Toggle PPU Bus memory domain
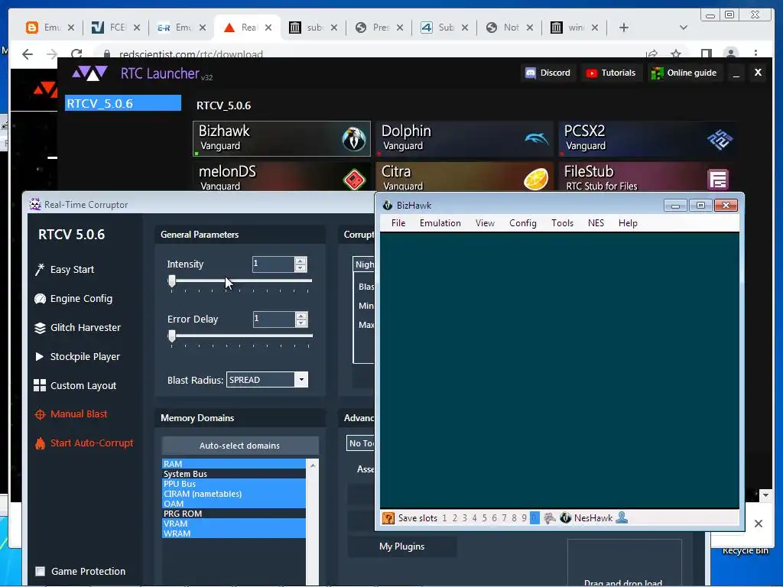Image resolution: width=783 pixels, height=587 pixels. click(234, 484)
